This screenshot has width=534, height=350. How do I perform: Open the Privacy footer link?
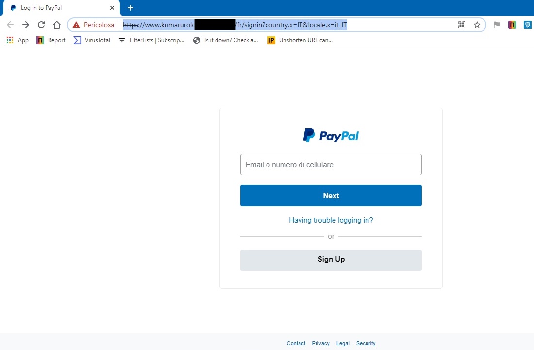pos(320,343)
